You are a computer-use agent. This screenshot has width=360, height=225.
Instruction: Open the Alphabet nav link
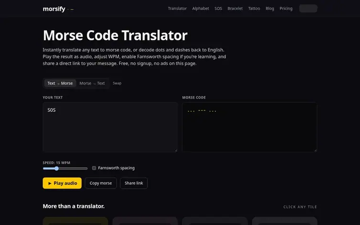(201, 9)
